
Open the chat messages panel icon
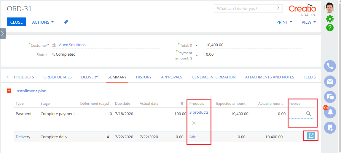click(330, 97)
